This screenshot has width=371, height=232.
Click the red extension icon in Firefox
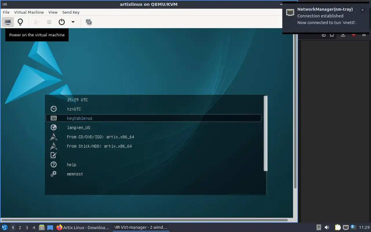(x=354, y=35)
